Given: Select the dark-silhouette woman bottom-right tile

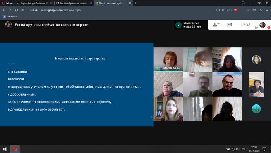Looking at the screenshot, I should (227, 109).
